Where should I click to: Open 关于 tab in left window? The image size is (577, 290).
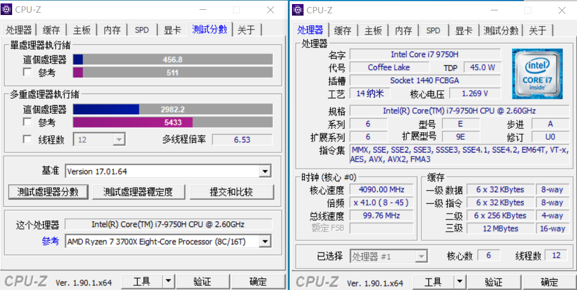pyautogui.click(x=246, y=30)
